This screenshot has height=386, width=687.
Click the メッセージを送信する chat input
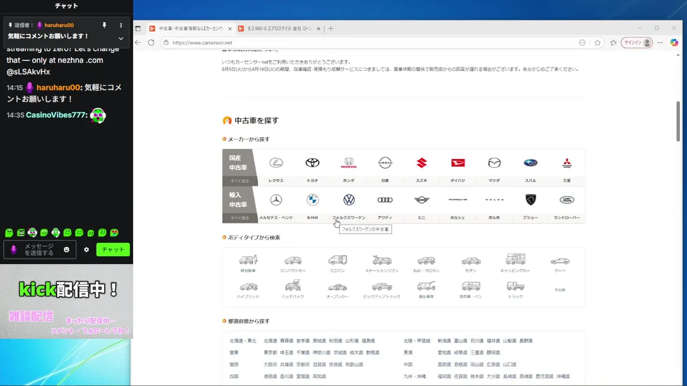(40, 250)
